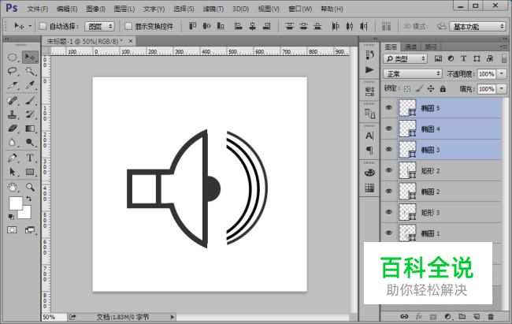Hide the 椭圆 4 layer
The width and height of the screenshot is (512, 324).
point(389,128)
